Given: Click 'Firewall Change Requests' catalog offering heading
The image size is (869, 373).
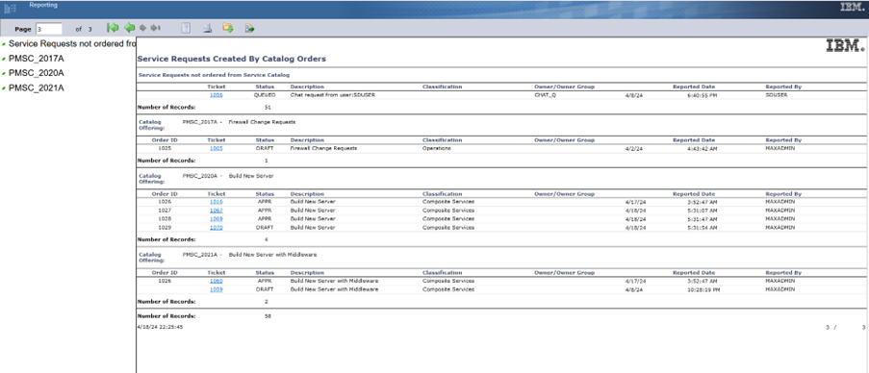Looking at the screenshot, I should (x=262, y=122).
